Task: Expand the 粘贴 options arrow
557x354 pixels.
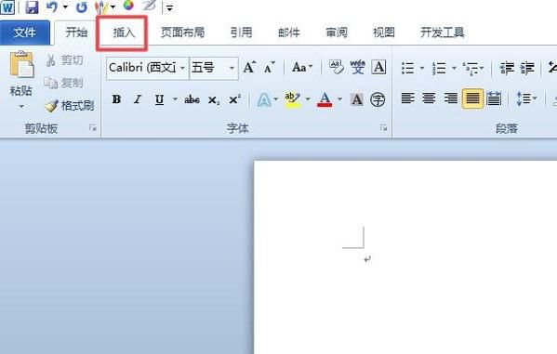Action: click(x=21, y=106)
